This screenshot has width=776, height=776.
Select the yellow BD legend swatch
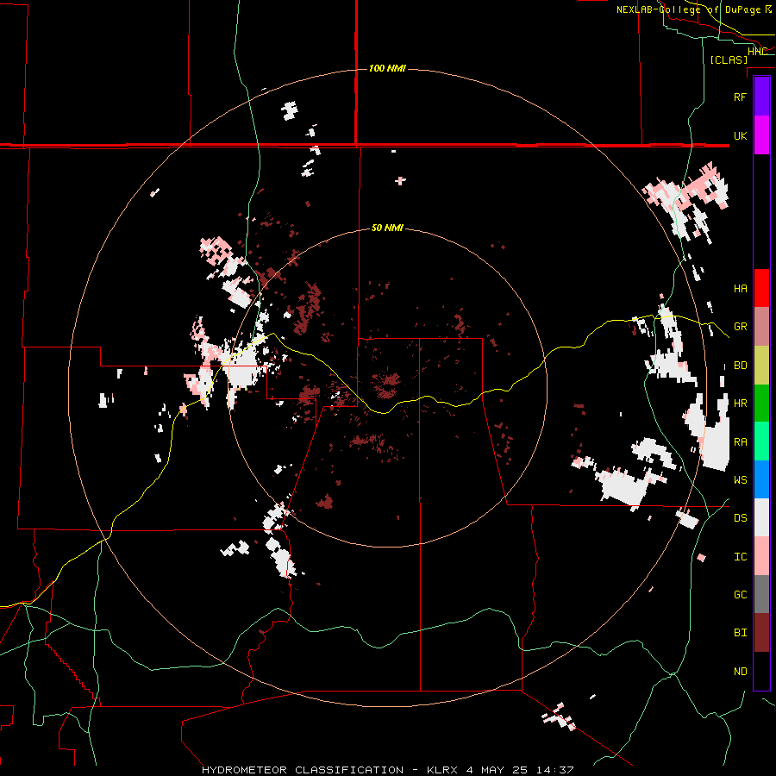(x=761, y=366)
